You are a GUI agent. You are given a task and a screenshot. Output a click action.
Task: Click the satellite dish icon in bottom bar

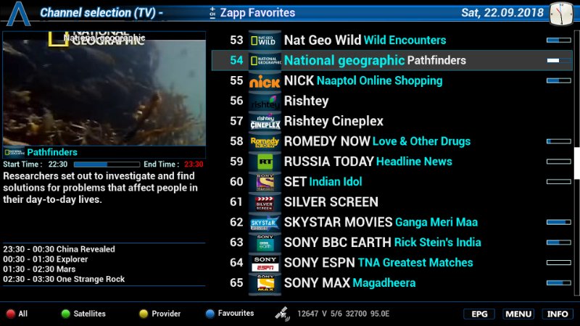[x=282, y=314]
